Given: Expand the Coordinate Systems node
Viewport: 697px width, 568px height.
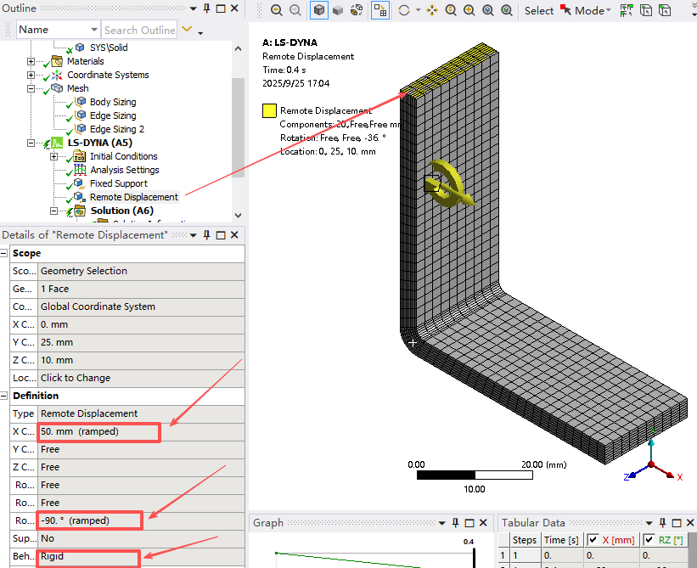Looking at the screenshot, I should pos(31,75).
